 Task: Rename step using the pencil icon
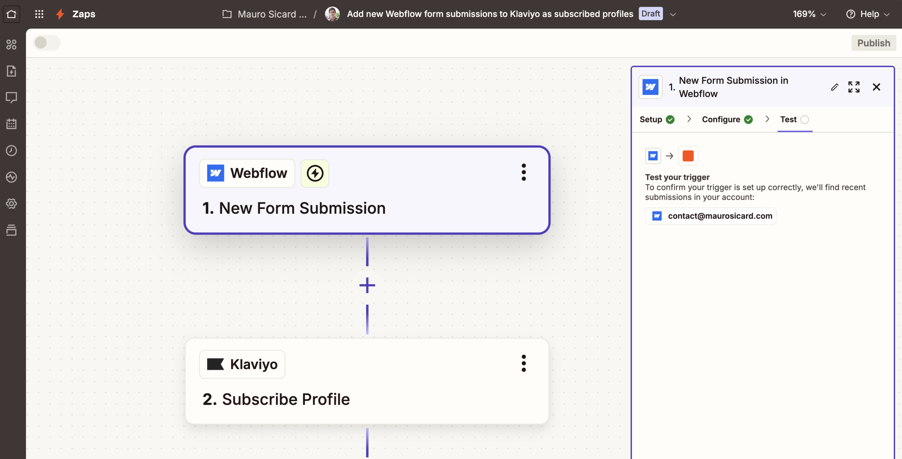(834, 87)
